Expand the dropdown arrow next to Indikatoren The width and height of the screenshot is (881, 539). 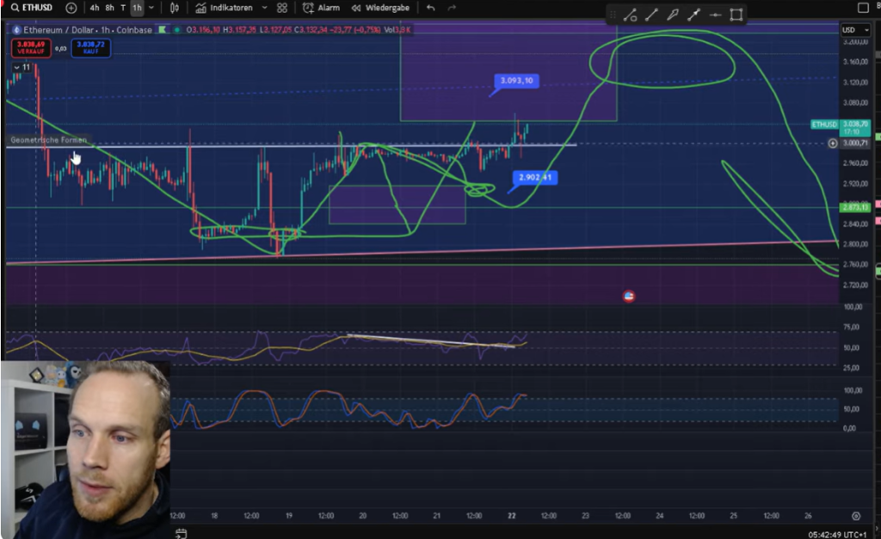(263, 8)
